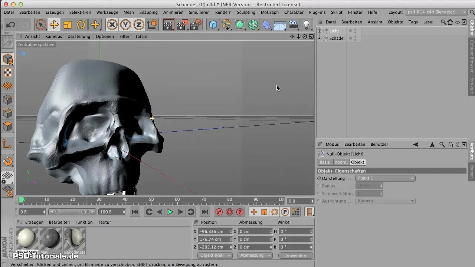Add a green generator (NURBS) object
This screenshot has width=475, height=267.
click(x=240, y=25)
